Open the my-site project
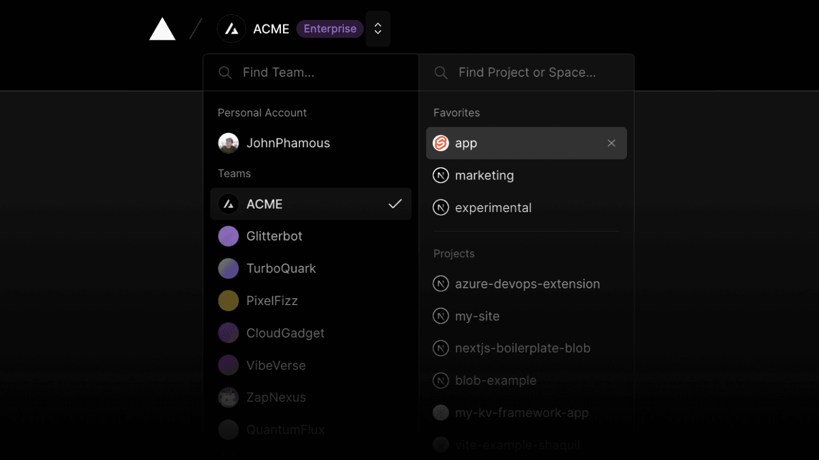This screenshot has height=460, width=819. point(477,316)
